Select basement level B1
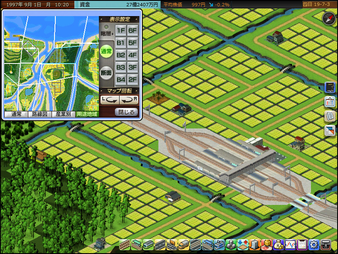The image size is (338, 254). [x=121, y=43]
